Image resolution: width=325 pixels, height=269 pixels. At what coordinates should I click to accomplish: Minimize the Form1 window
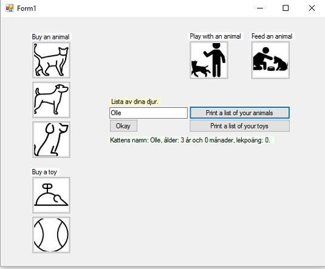(260, 8)
